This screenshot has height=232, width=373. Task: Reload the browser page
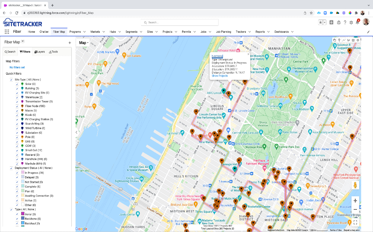[x=17, y=13]
